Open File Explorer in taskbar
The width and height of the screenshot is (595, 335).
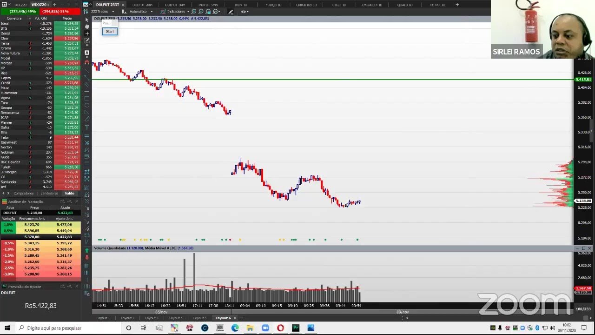pos(250,328)
